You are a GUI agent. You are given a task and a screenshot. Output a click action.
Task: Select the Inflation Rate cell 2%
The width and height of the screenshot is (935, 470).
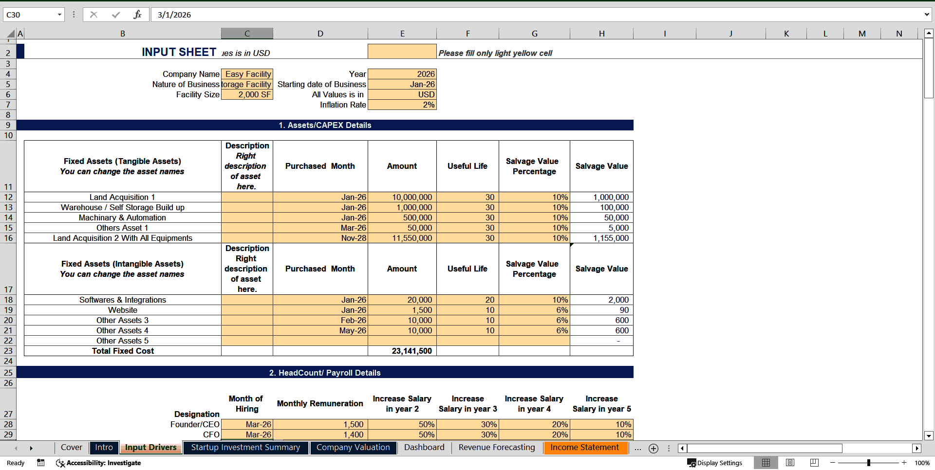coord(402,105)
